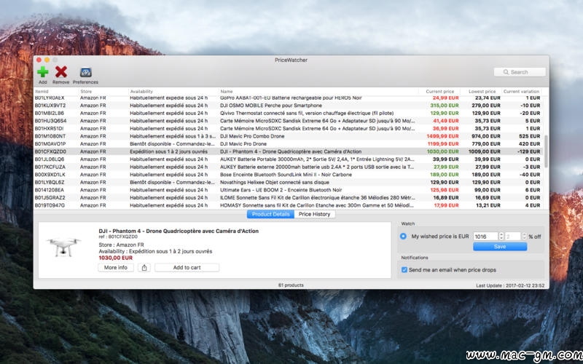Image resolution: width=583 pixels, height=364 pixels.
Task: Click the percent off stepper arrows
Action: coord(524,236)
